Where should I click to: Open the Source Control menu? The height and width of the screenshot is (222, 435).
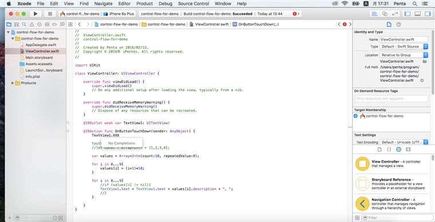pyautogui.click(x=193, y=3)
